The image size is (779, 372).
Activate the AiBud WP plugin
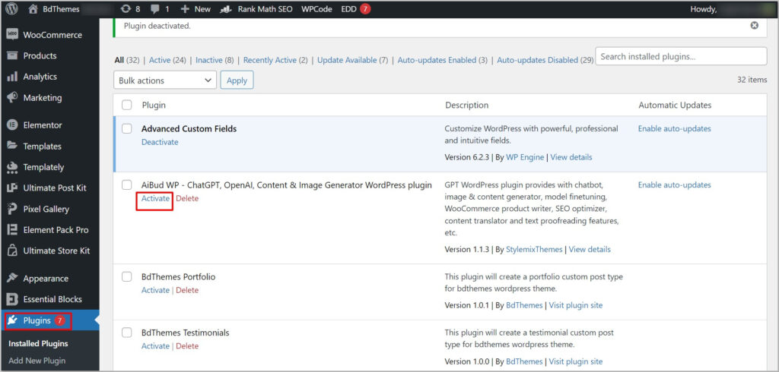point(155,198)
